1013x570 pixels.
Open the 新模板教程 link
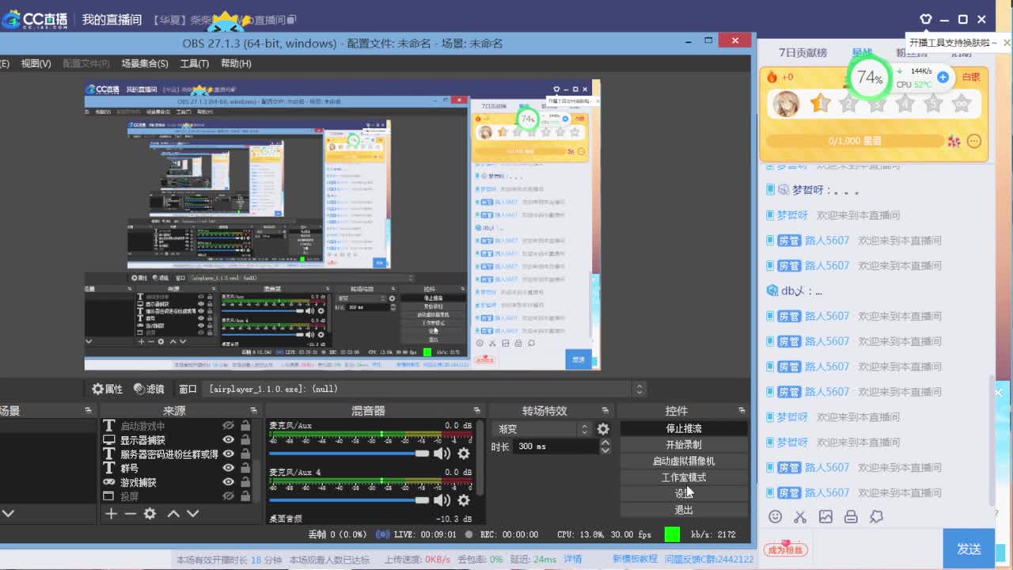(x=635, y=559)
